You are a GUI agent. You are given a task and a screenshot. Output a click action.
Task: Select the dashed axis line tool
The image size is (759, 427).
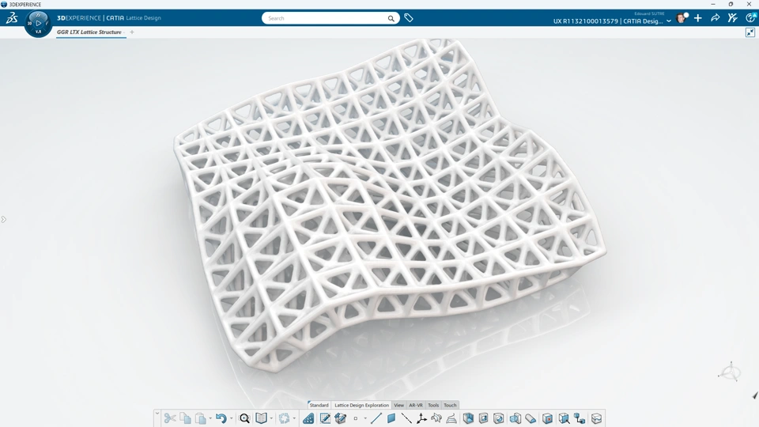point(406,418)
